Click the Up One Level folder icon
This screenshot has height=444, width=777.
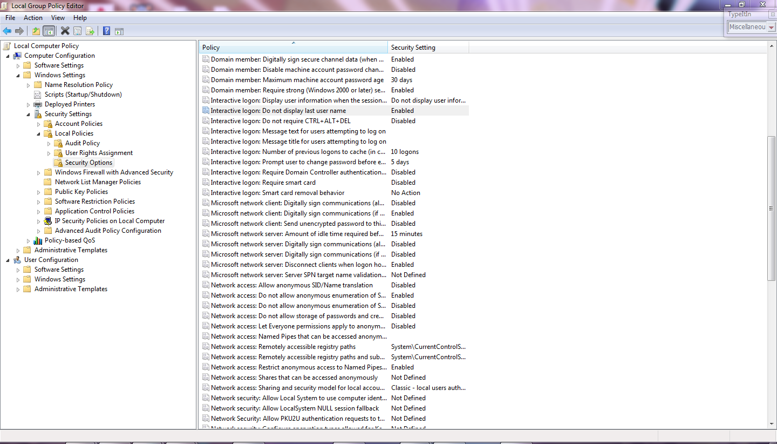coord(36,31)
